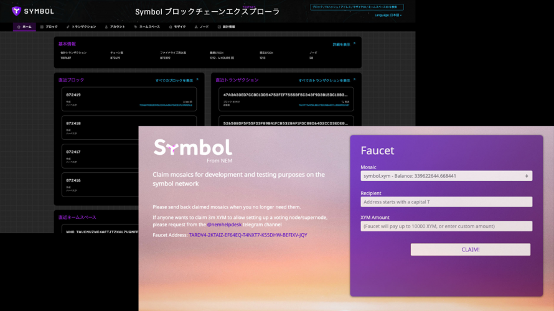Open the トランザクション tab in the explorer nav
This screenshot has width=554, height=311.
point(82,27)
